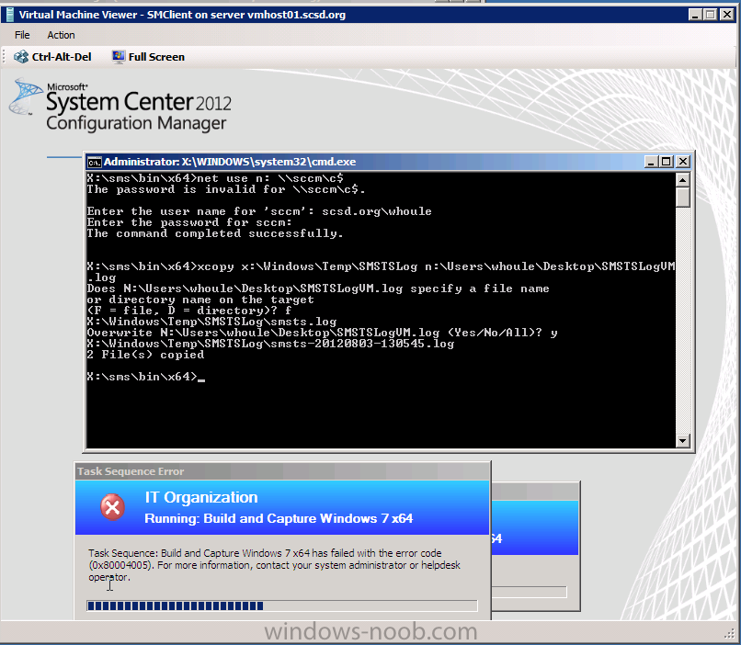Minimize the Virtual Machine Viewer window
Image resolution: width=741 pixels, height=645 pixels.
695,15
